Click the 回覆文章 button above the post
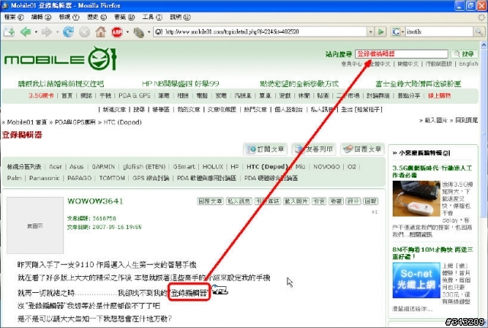The width and height of the screenshot is (488, 328). coord(362,150)
